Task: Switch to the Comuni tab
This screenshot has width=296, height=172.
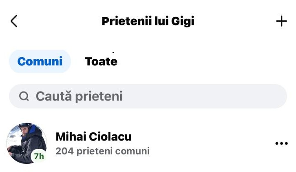Action: pyautogui.click(x=40, y=61)
